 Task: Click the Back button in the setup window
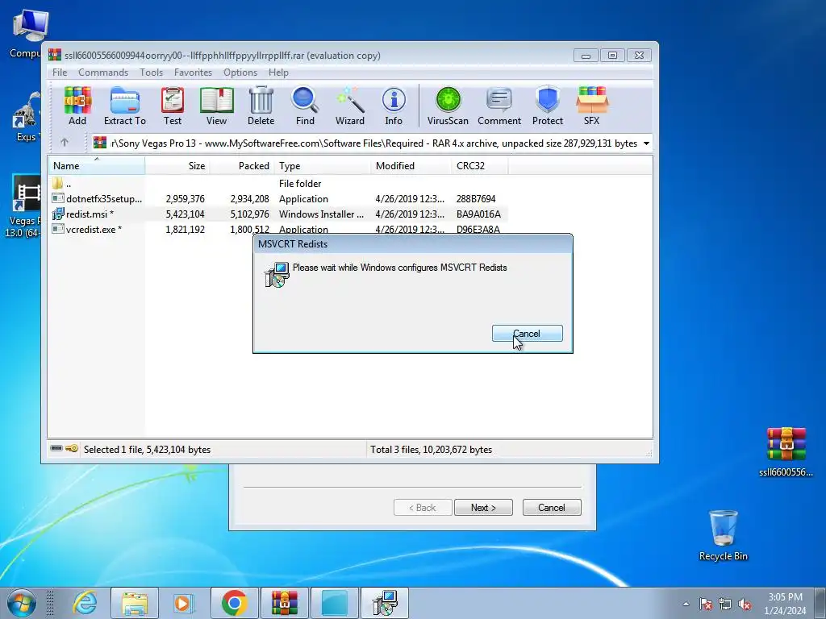pos(423,508)
